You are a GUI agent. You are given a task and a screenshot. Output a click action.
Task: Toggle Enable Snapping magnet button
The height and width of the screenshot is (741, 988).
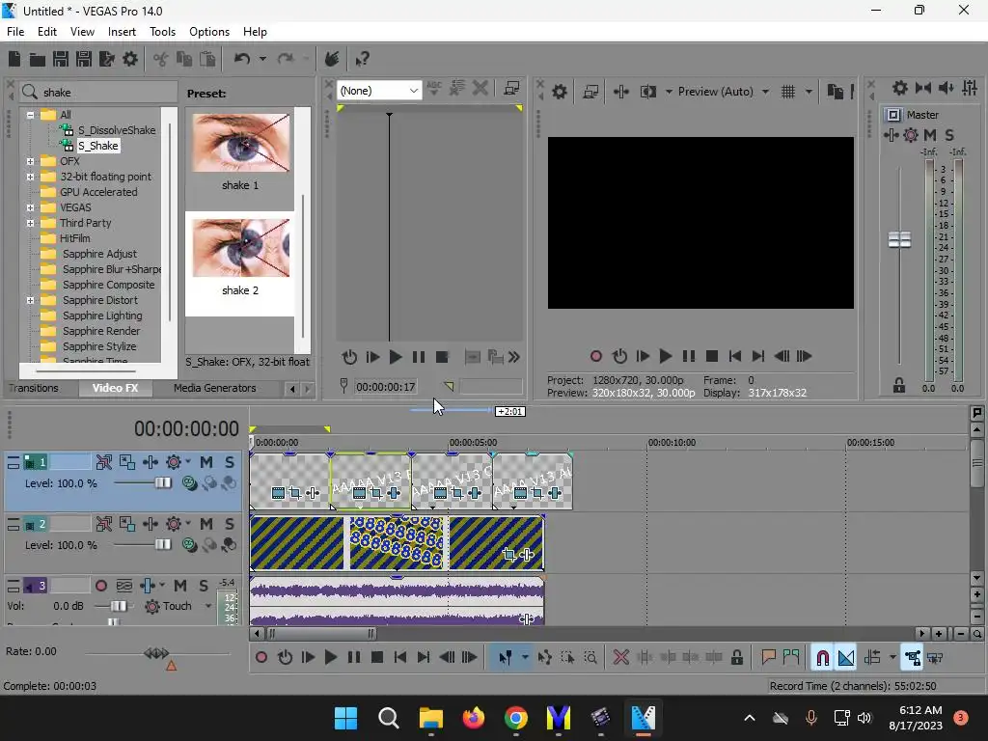pos(822,658)
